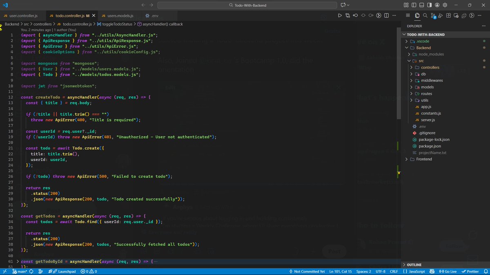
Task: Toggle the secondary side bar visibility
Action: coord(429,5)
